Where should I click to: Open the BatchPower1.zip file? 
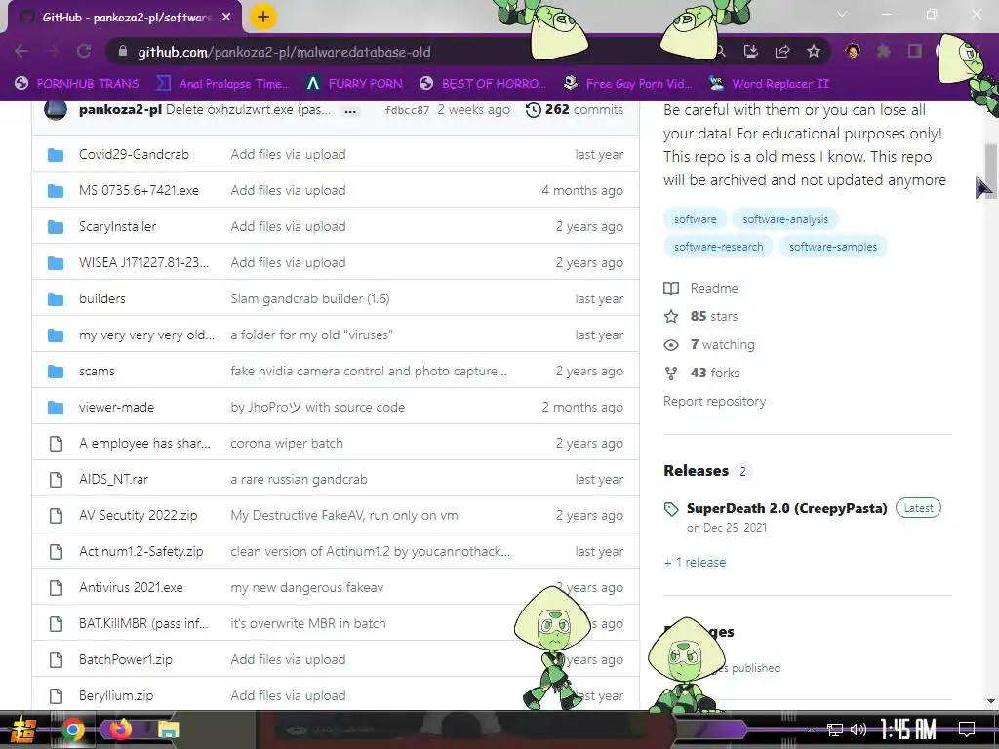tap(126, 660)
